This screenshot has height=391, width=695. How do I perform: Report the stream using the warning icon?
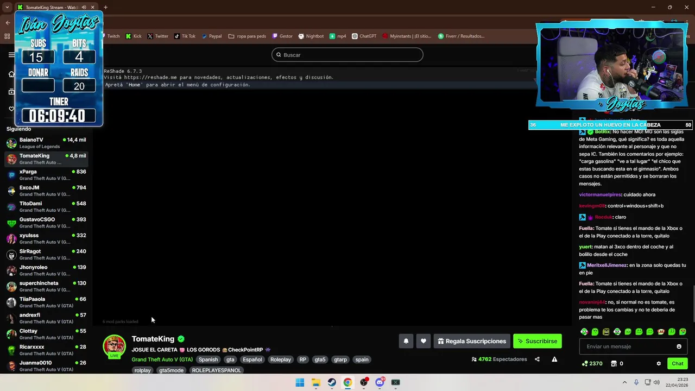[554, 359]
